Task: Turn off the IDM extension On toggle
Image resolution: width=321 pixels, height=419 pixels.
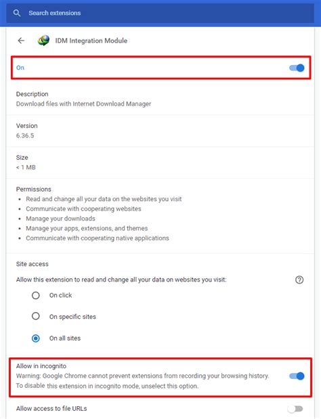Action: click(x=297, y=68)
